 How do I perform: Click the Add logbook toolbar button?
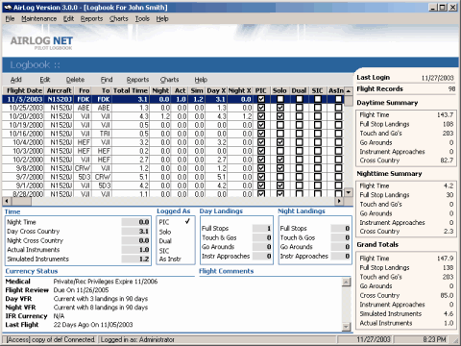click(16, 80)
